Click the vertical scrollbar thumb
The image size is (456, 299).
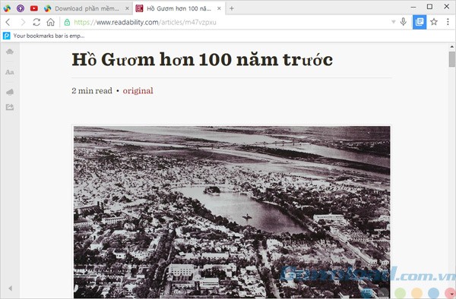[452, 59]
